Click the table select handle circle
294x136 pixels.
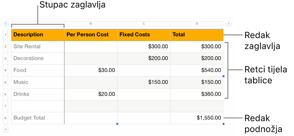click(6, 23)
